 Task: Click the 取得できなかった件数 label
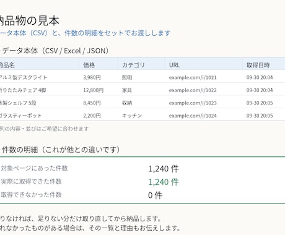click(31, 195)
